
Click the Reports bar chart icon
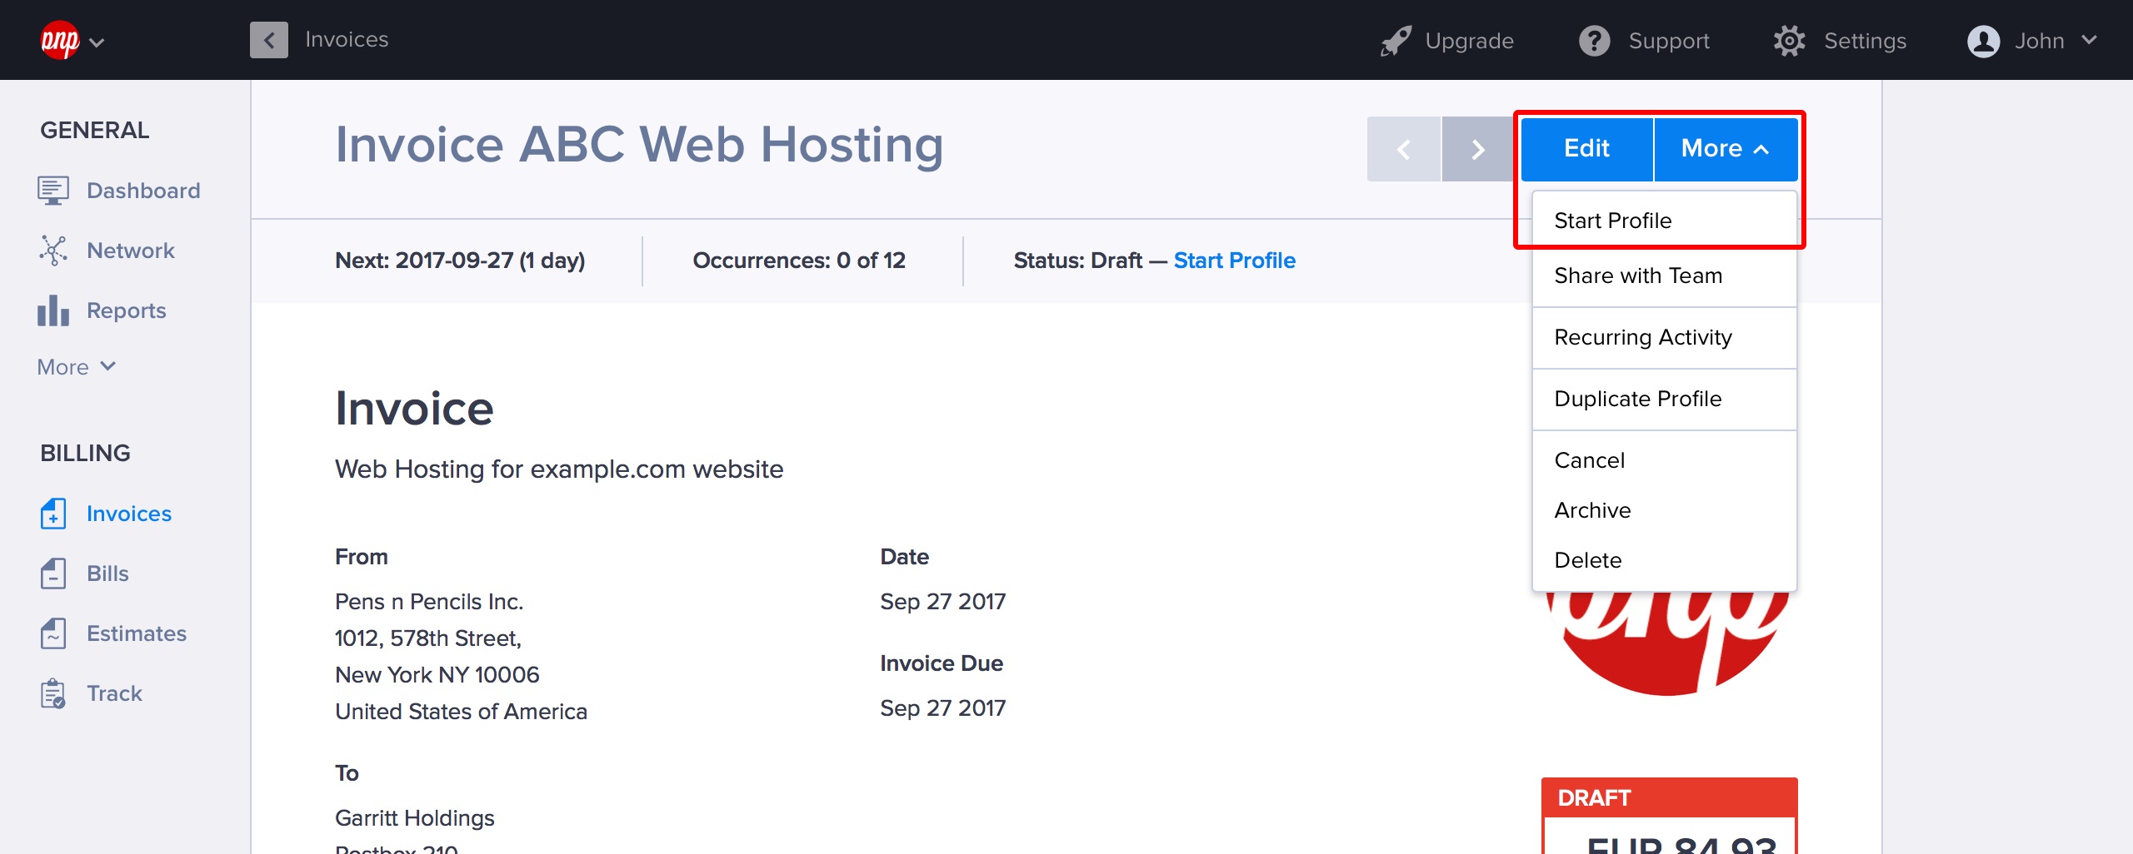point(52,310)
